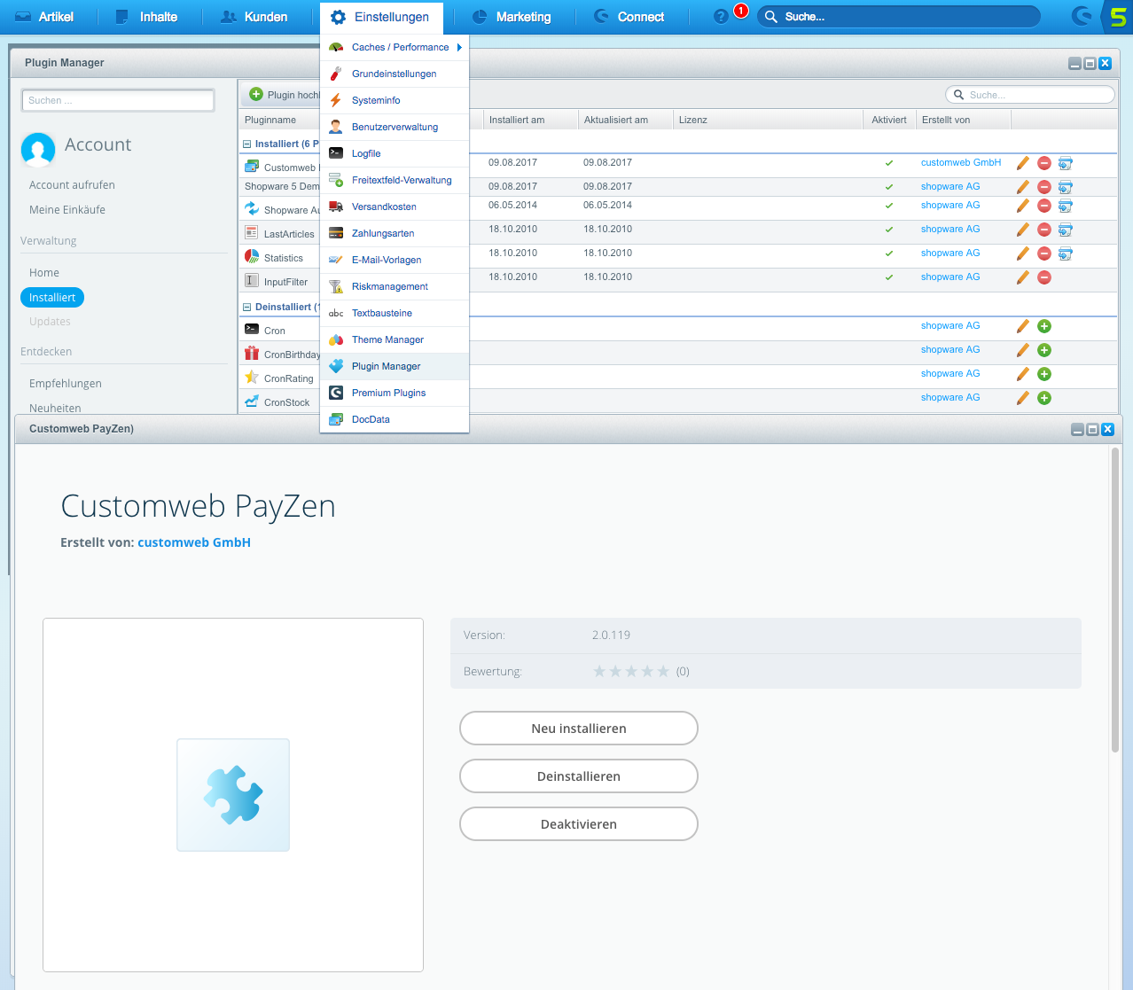
Task: Open Grundeinstellungen from Einstellungen menu
Action: click(395, 74)
